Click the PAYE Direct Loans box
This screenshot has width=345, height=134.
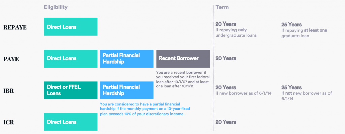71,58
